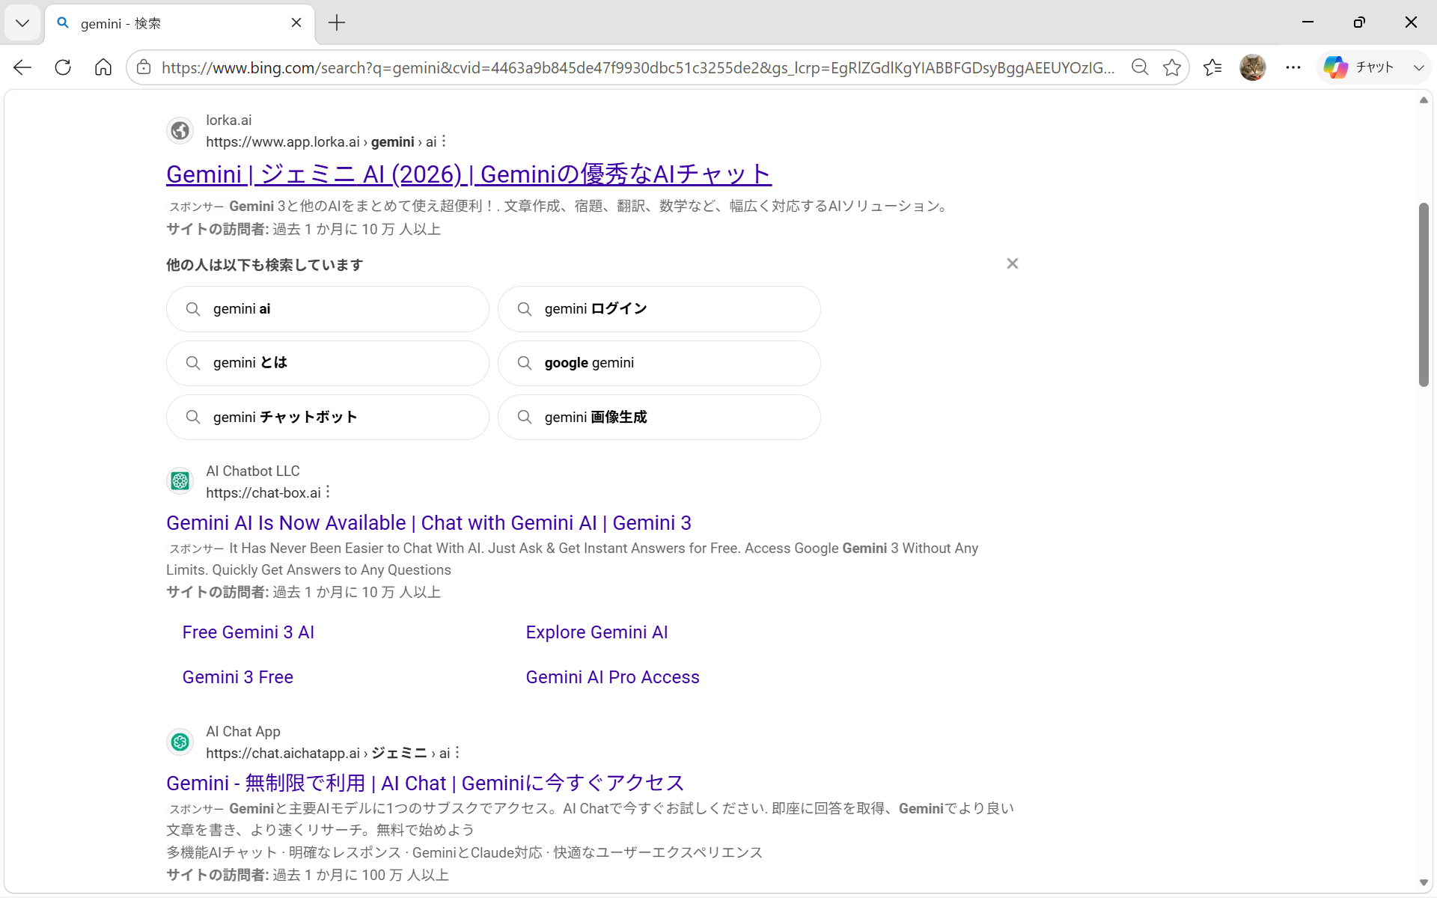Open the tab list chevron

pos(22,22)
